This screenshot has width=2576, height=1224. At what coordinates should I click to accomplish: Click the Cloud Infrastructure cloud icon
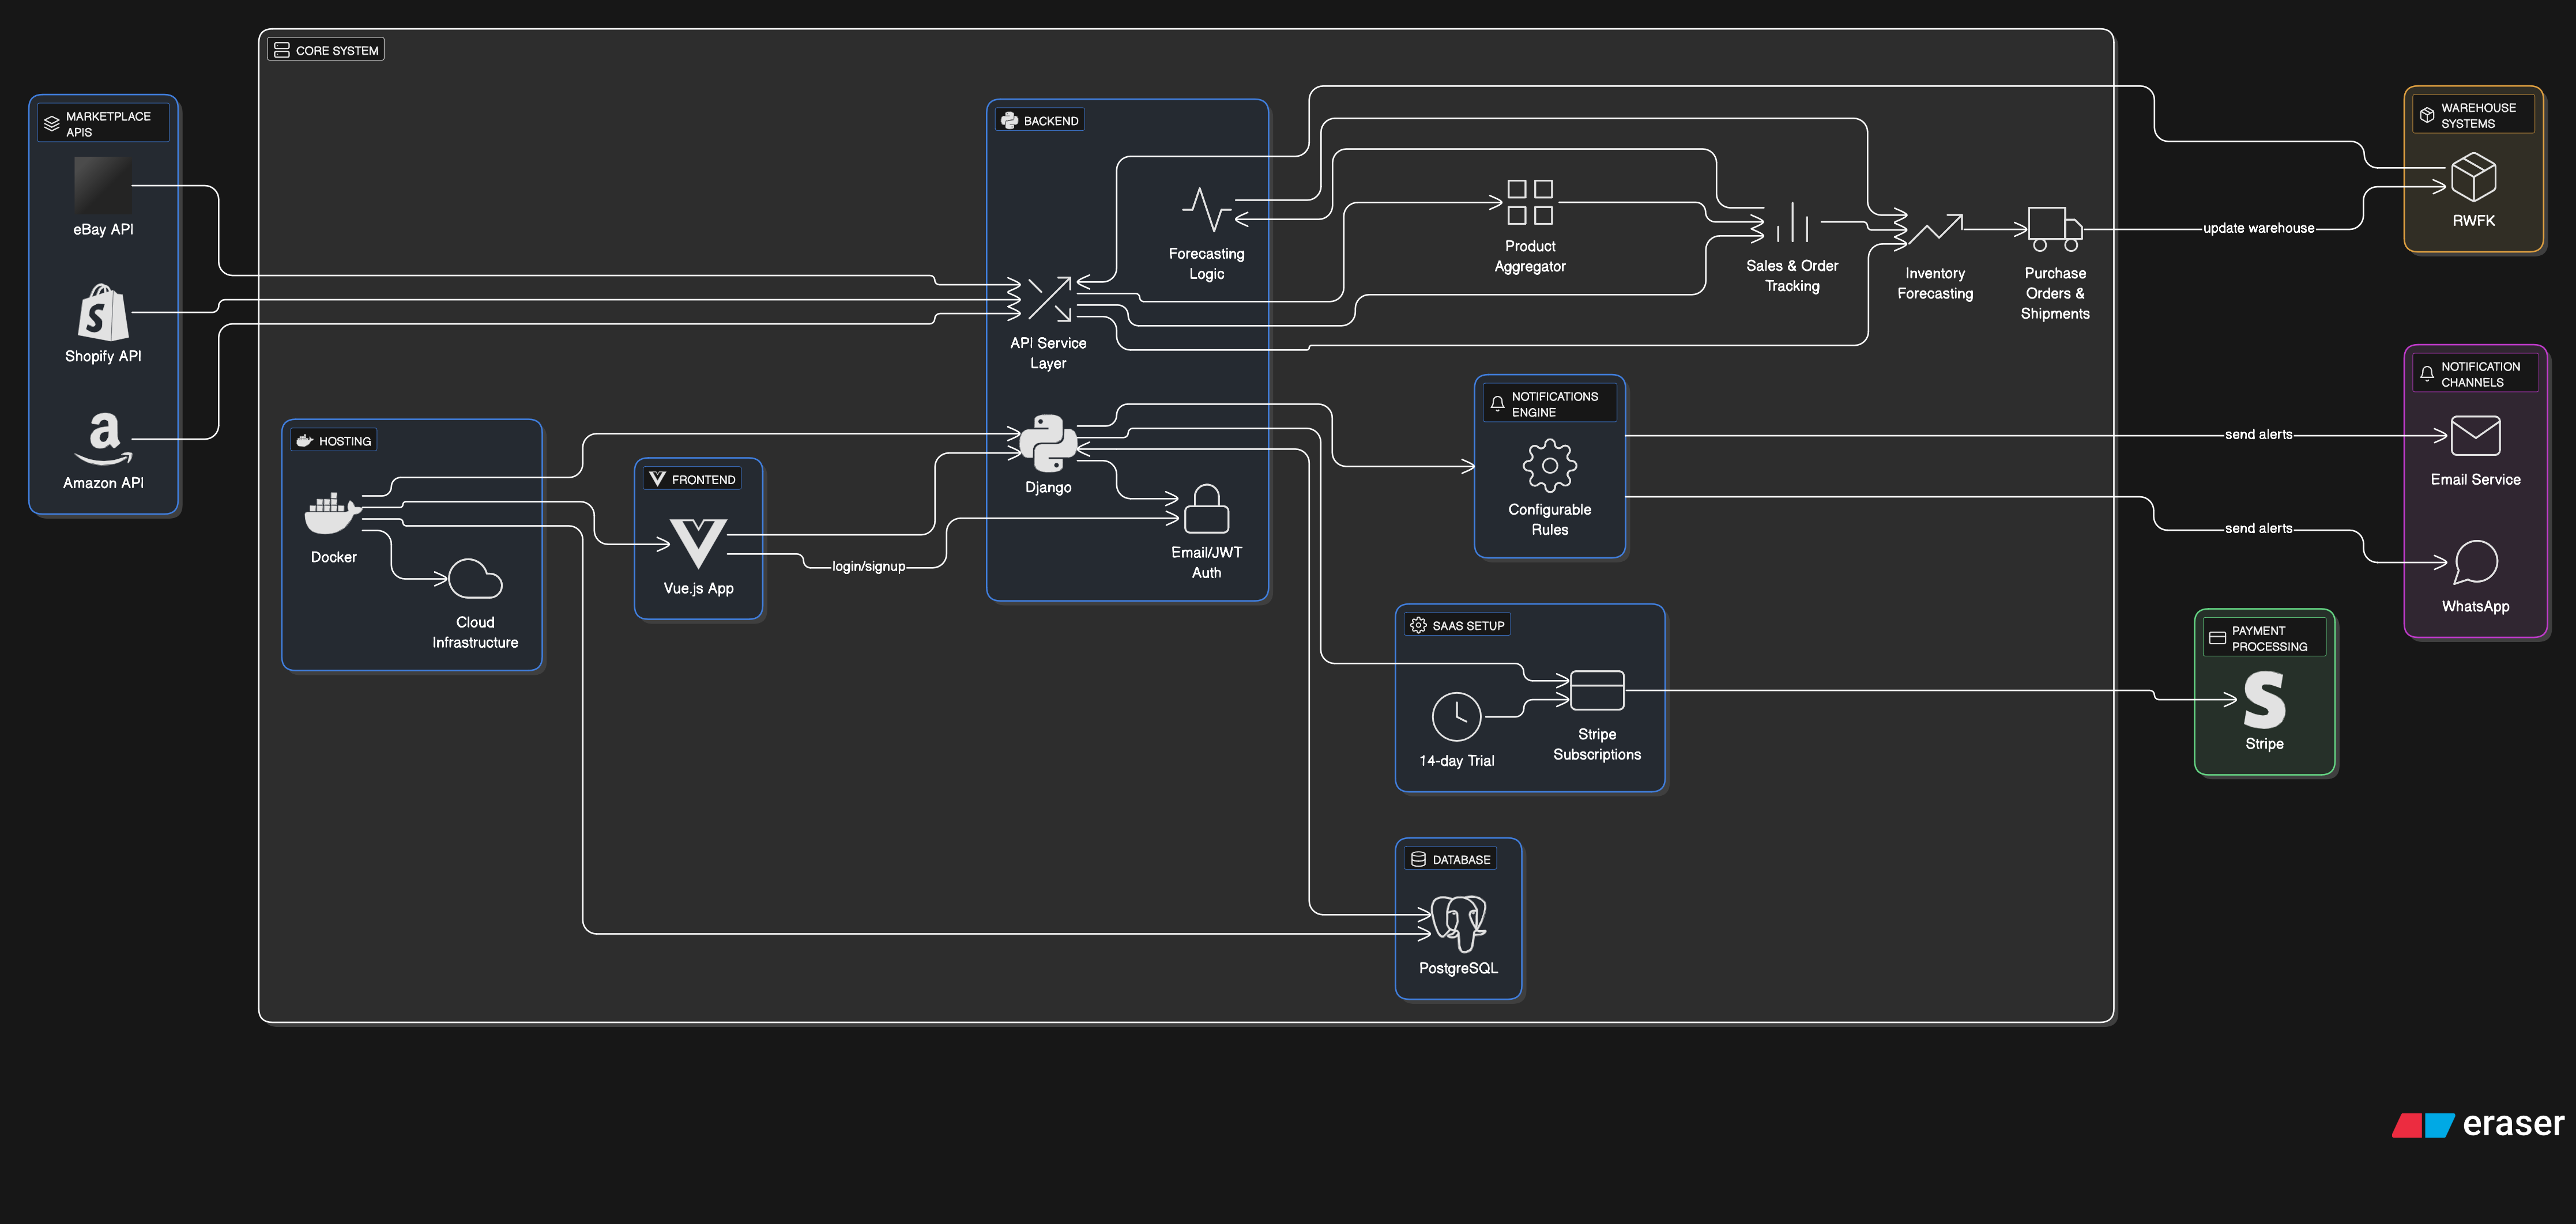pos(475,580)
